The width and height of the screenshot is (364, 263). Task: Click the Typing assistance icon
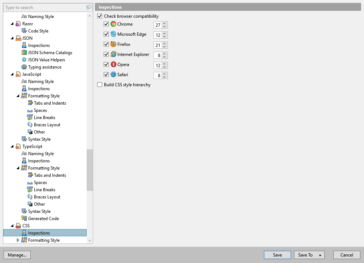pyautogui.click(x=24, y=67)
